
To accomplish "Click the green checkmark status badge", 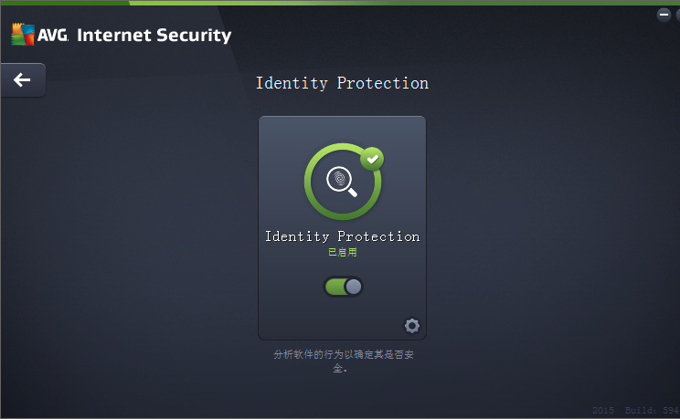I will pos(372,159).
